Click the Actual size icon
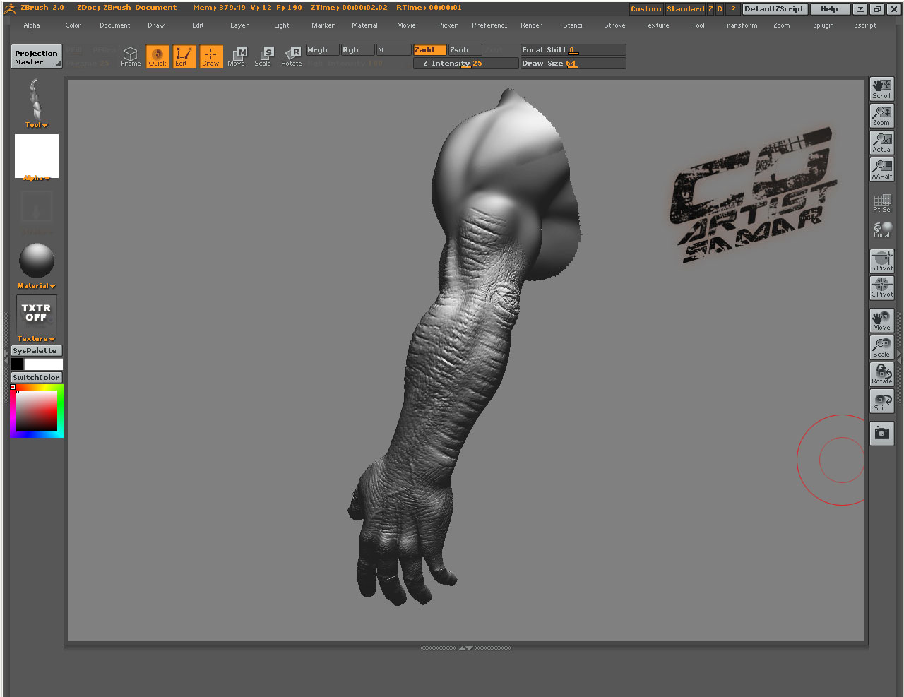This screenshot has width=904, height=697. click(881, 141)
